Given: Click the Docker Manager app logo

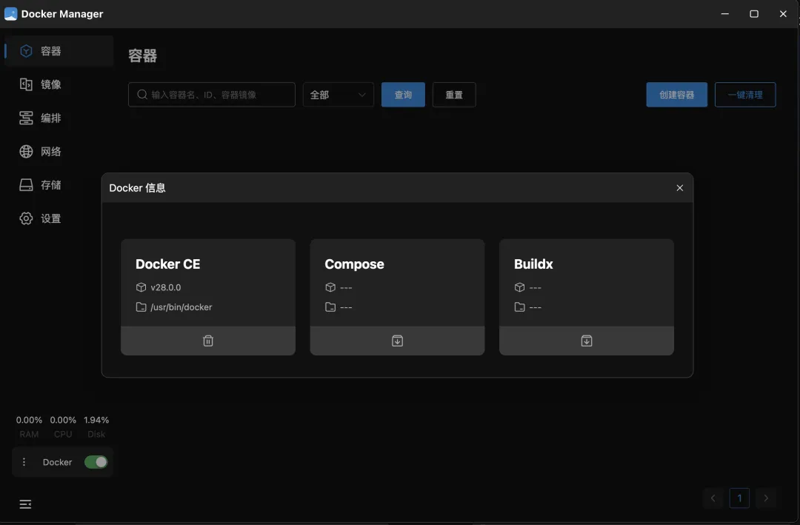Looking at the screenshot, I should pos(10,14).
